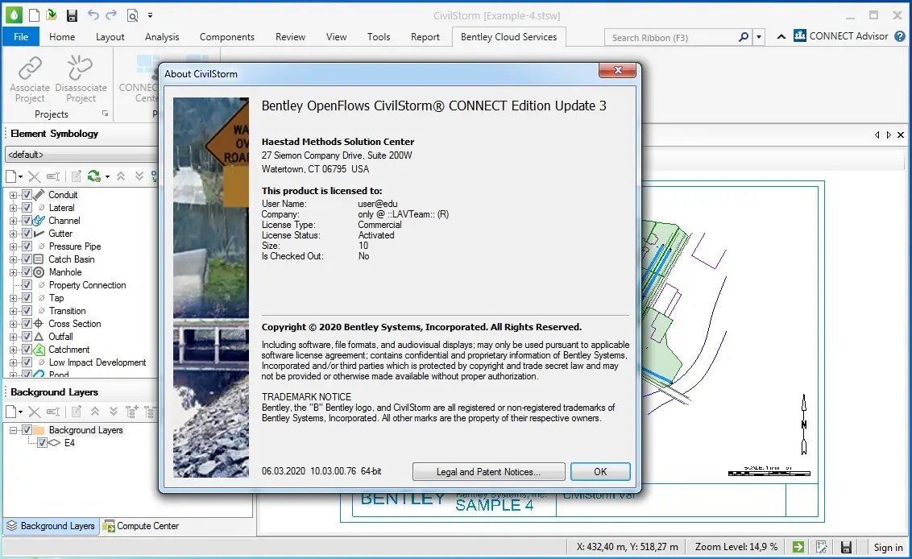Toggle the E4 background layer checkbox
Screen dimensions: 912x559
click(42, 443)
